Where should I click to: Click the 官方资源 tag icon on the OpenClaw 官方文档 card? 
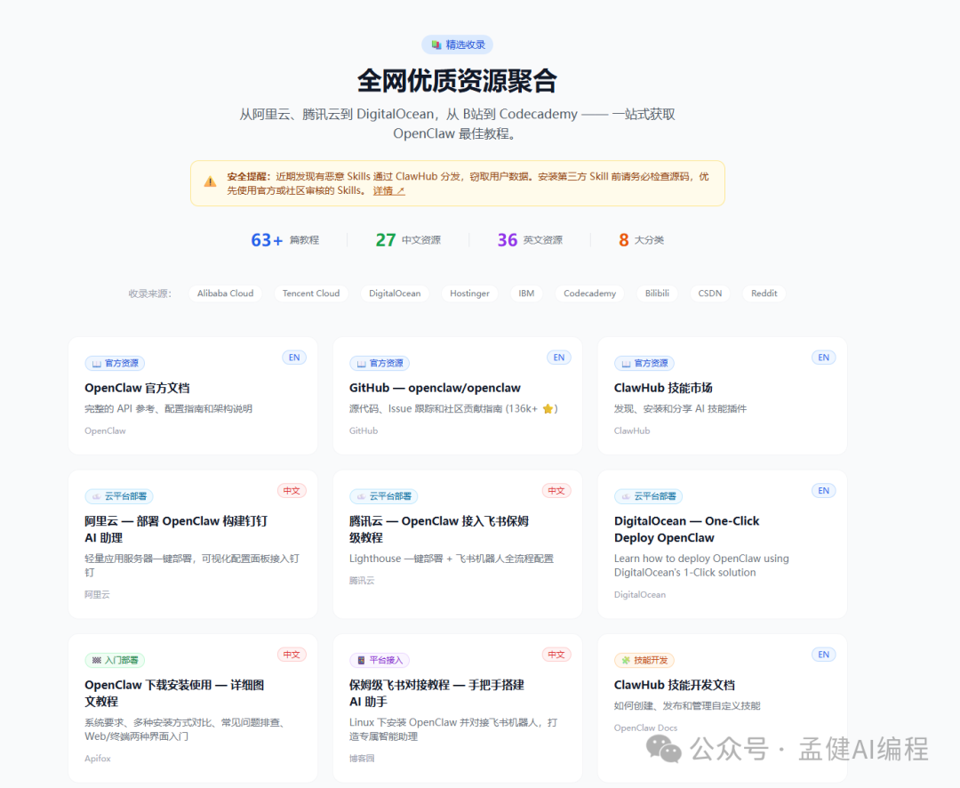(x=96, y=363)
